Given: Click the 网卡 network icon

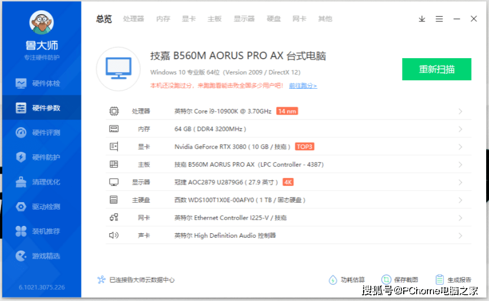Looking at the screenshot, I should pyautogui.click(x=114, y=217).
